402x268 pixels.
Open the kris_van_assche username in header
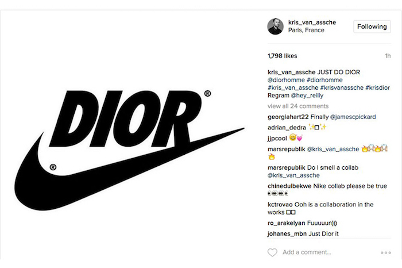tap(312, 22)
